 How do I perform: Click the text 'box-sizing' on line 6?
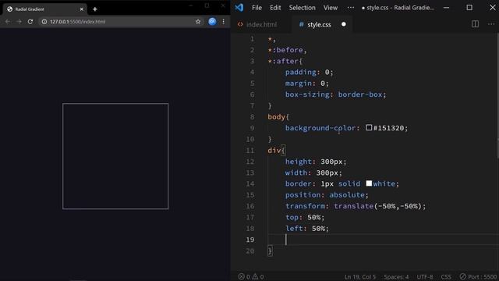point(307,94)
